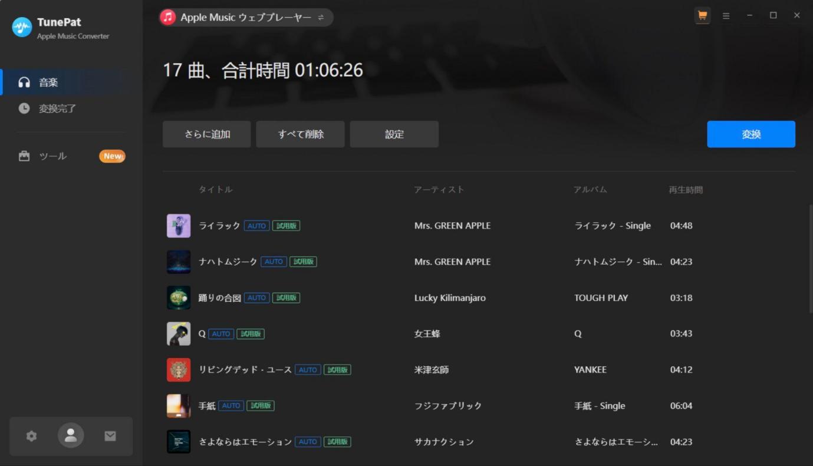Click the すべて削除 button
Screen dimensions: 813x466
(x=301, y=134)
